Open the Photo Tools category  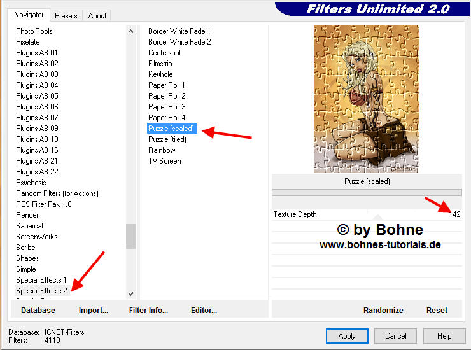click(34, 31)
